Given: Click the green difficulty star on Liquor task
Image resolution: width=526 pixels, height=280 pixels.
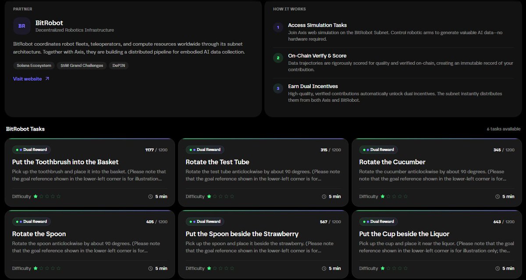Looking at the screenshot, I should coord(383,268).
